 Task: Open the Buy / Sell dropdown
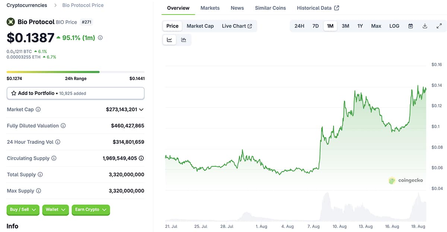(x=23, y=210)
